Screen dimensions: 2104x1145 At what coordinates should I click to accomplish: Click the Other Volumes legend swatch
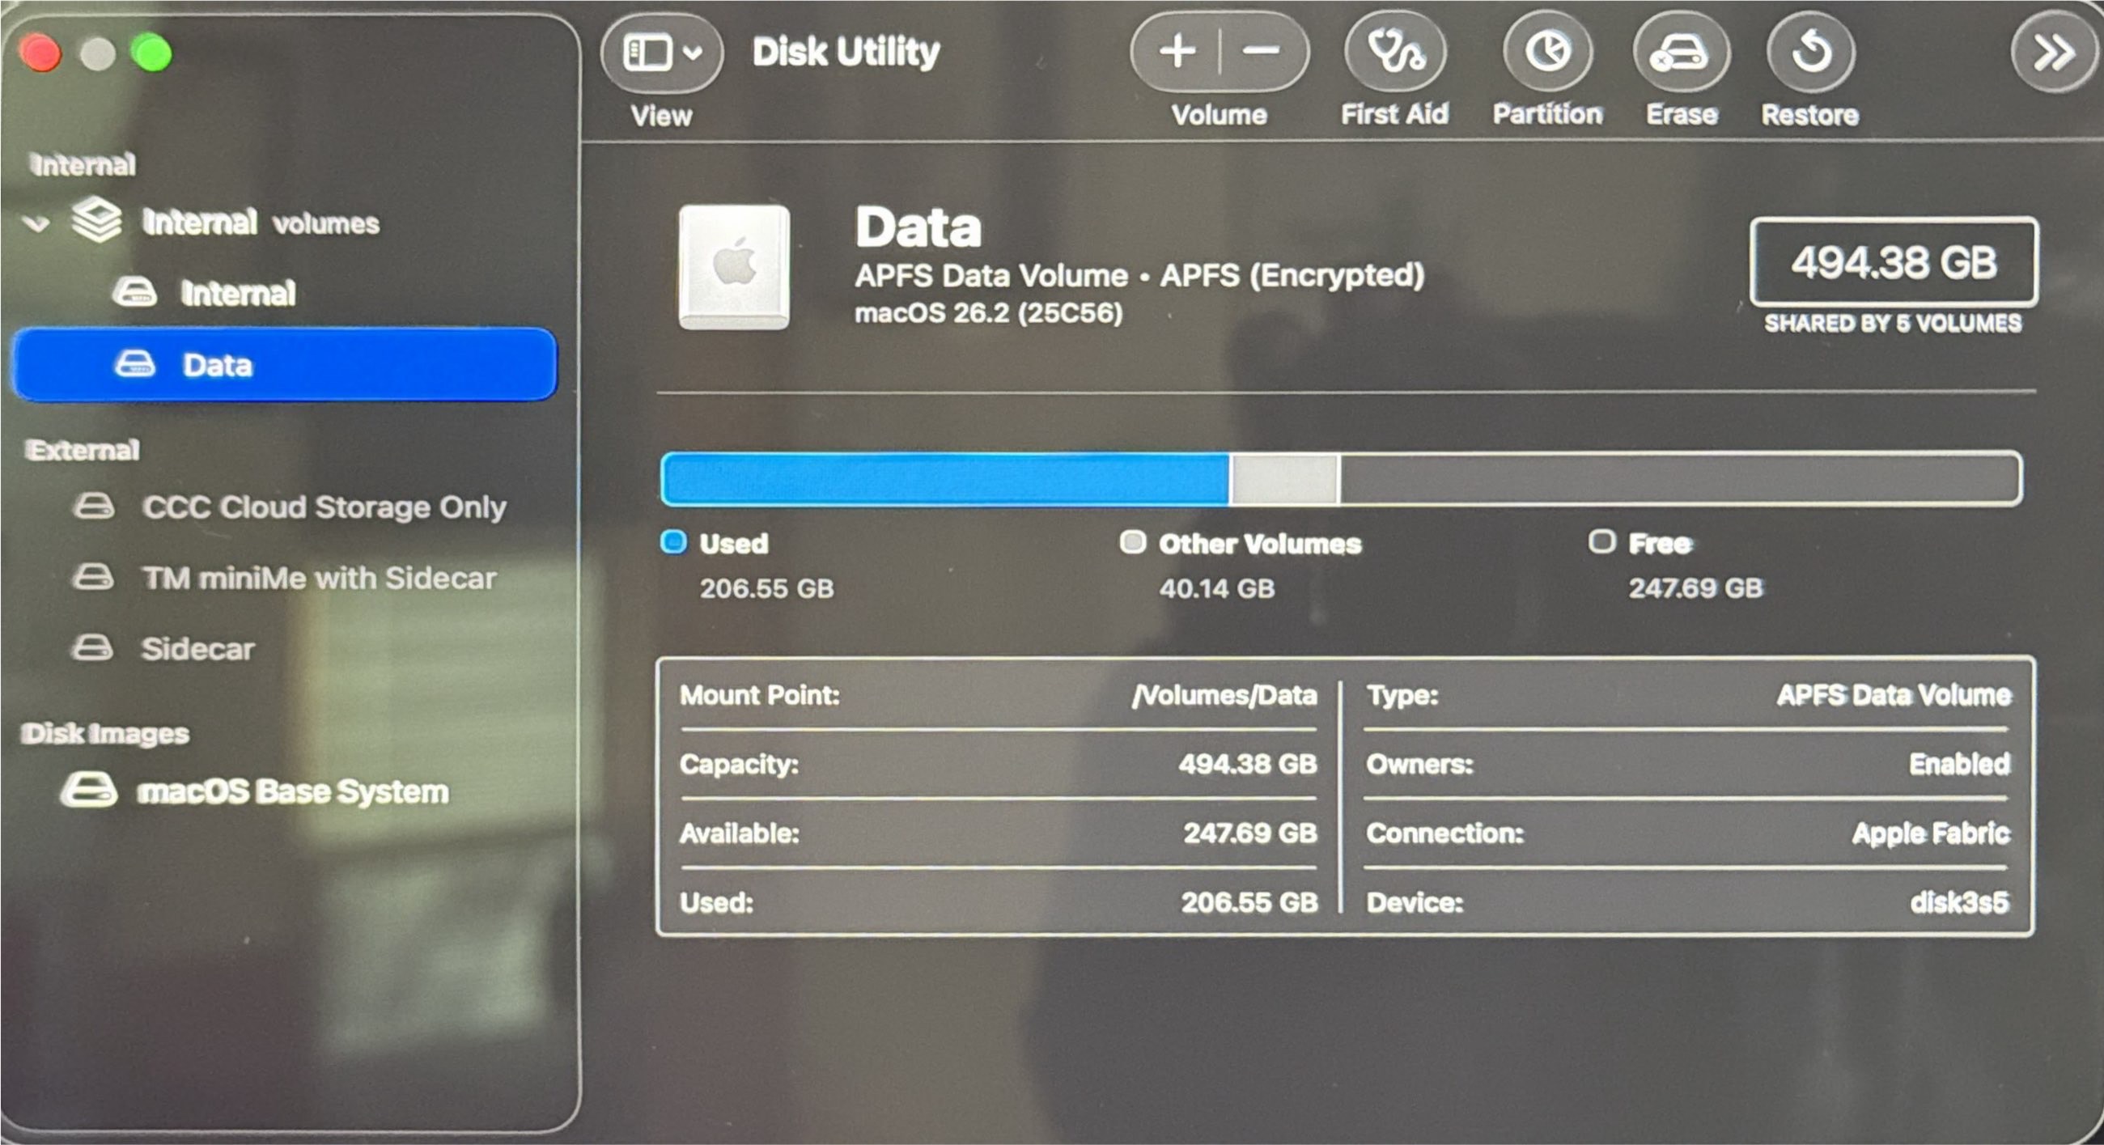1132,541
